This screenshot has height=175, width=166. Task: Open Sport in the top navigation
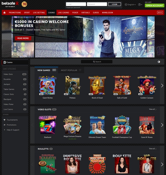tap(27, 13)
